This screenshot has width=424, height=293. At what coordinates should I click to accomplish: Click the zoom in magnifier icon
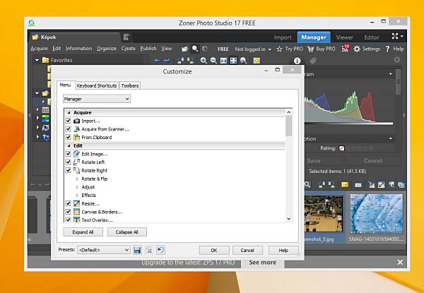(x=204, y=61)
